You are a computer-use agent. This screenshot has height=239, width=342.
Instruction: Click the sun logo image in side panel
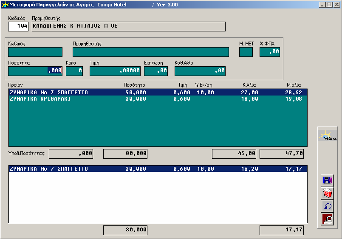[x=328, y=136]
